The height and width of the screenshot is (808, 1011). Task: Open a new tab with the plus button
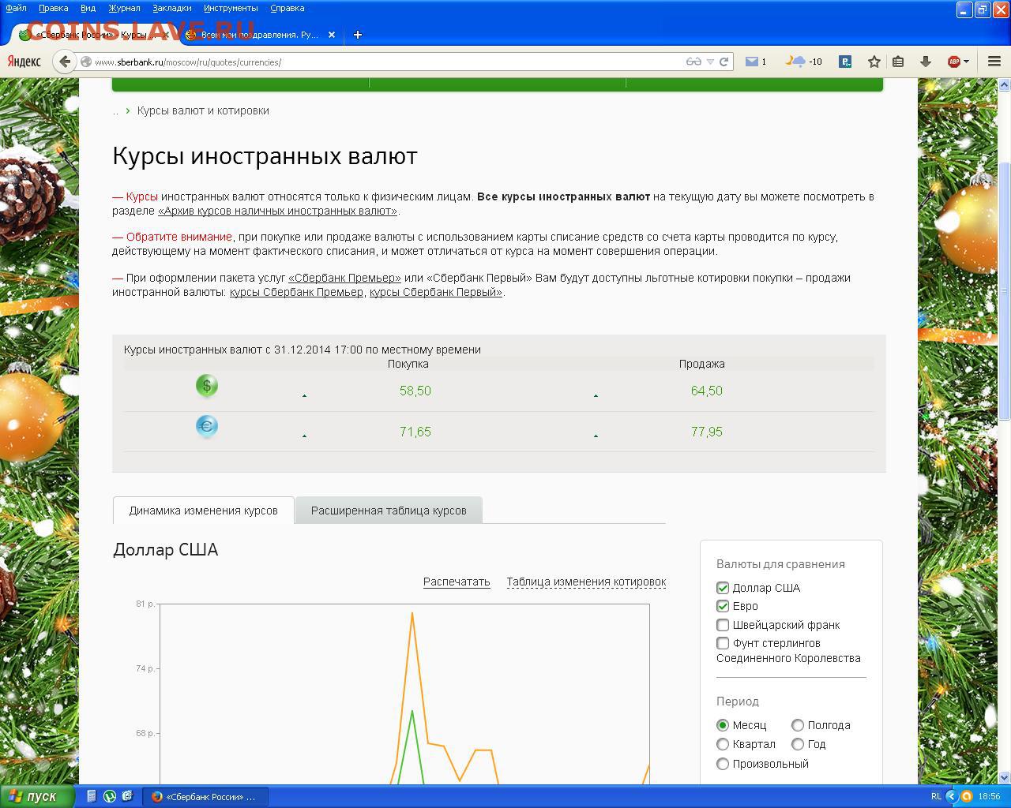[357, 35]
